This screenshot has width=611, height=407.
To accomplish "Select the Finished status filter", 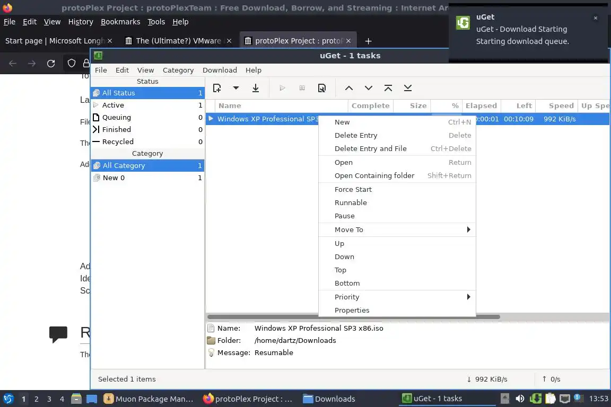I will [x=147, y=129].
